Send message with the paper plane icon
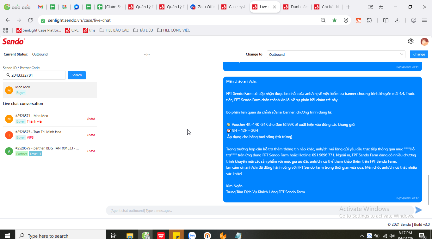 click(418, 210)
